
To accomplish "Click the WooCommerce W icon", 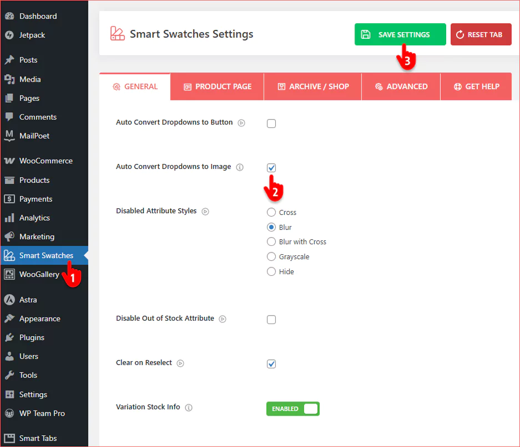I will click(9, 161).
